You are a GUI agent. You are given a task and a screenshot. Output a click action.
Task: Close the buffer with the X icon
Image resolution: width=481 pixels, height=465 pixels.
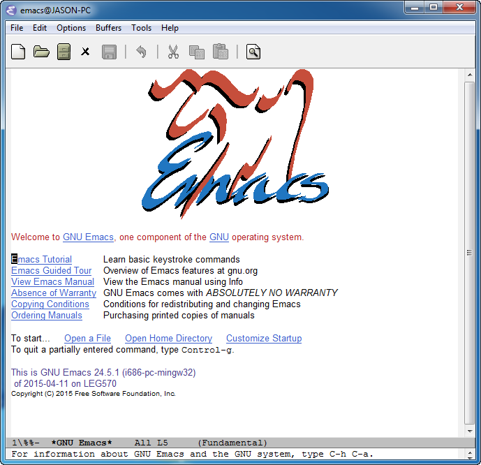click(85, 52)
